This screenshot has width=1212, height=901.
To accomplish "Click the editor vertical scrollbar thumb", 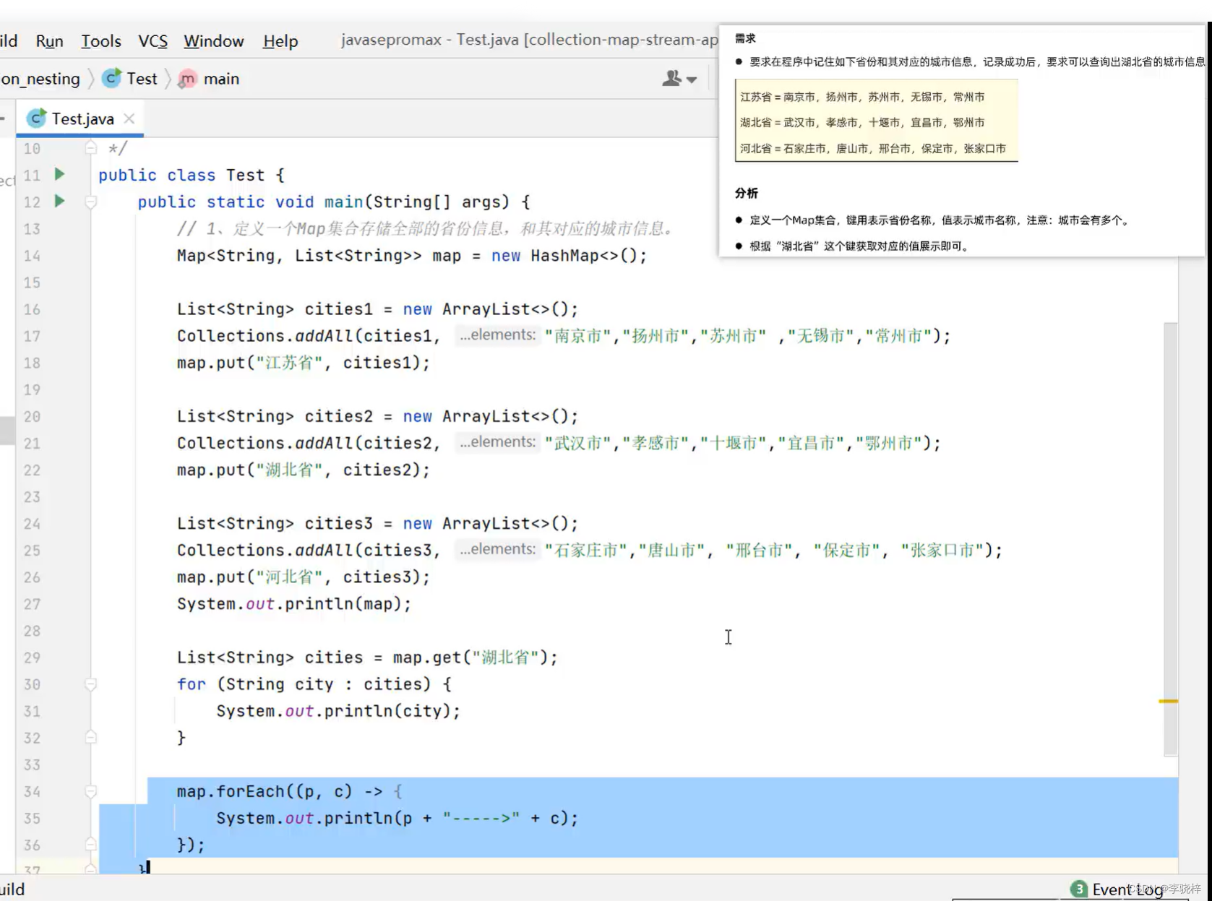I will coord(1171,539).
